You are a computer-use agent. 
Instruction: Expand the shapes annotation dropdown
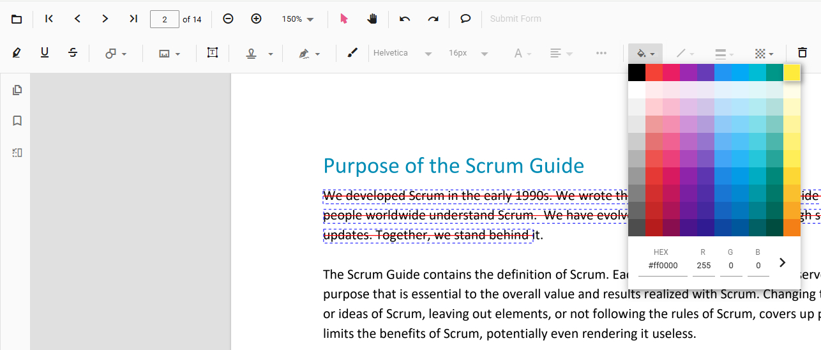pyautogui.click(x=116, y=54)
